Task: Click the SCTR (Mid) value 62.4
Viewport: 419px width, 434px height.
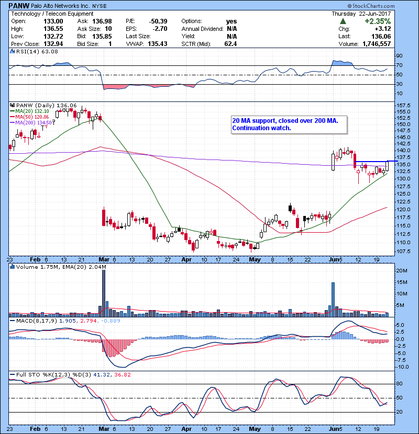Action: (231, 44)
